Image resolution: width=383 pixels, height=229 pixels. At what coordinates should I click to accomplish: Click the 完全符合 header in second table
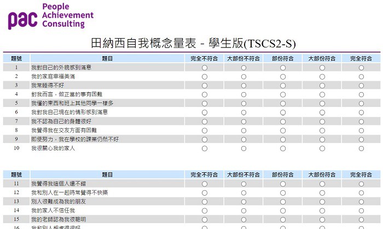pos(361,175)
